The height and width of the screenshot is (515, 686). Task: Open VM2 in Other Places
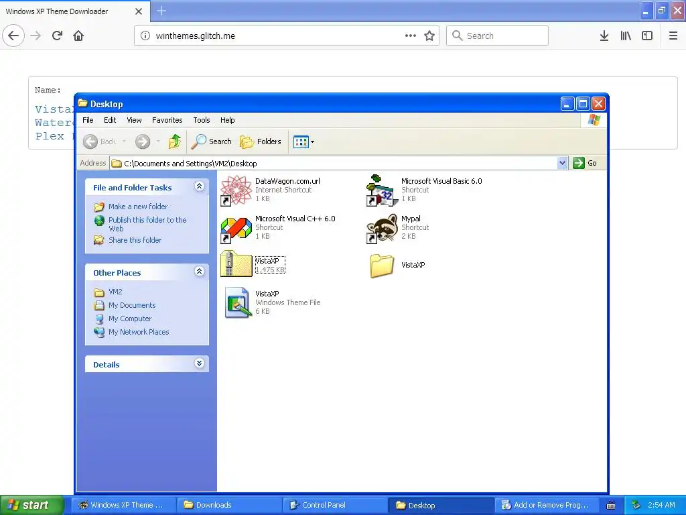[x=115, y=292]
